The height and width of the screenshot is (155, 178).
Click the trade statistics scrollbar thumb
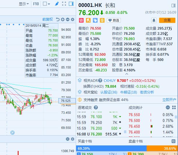pos(176,117)
